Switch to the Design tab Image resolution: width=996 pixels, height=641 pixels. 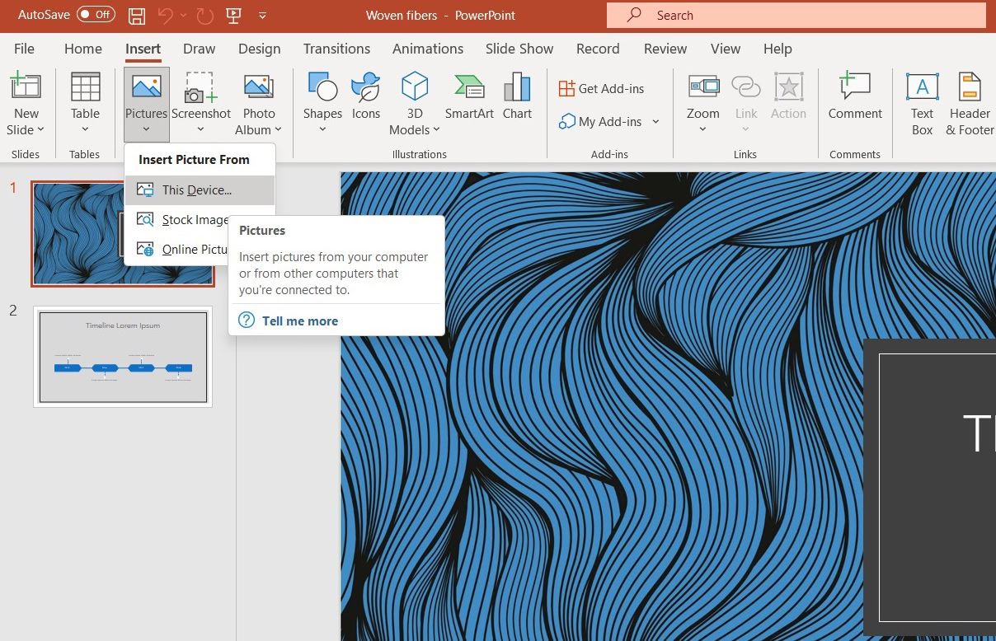pyautogui.click(x=259, y=49)
